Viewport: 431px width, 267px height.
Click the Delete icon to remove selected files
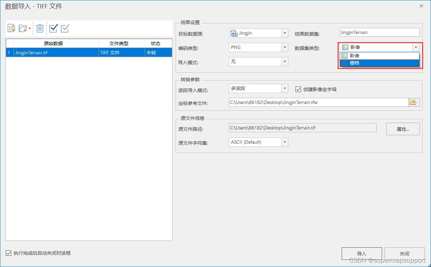pyautogui.click(x=40, y=28)
